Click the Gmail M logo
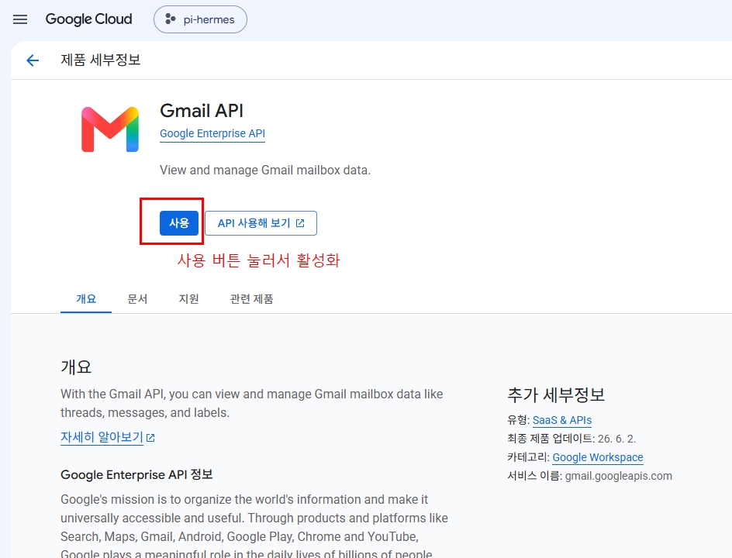 pyautogui.click(x=110, y=129)
